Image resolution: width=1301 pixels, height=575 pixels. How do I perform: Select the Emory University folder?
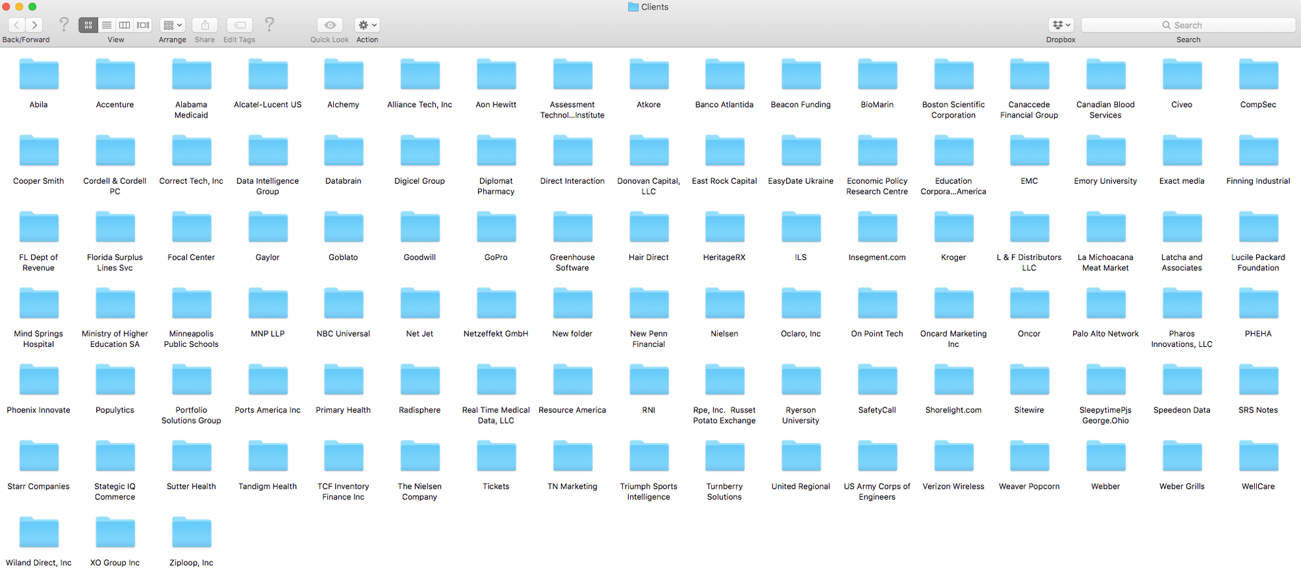tap(1105, 151)
